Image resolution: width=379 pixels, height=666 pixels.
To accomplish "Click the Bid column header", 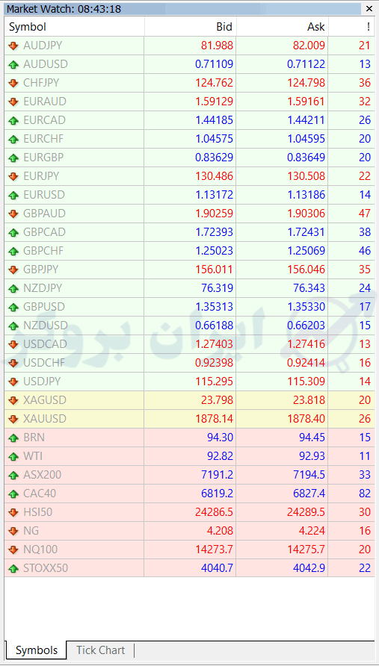I will pyautogui.click(x=190, y=27).
